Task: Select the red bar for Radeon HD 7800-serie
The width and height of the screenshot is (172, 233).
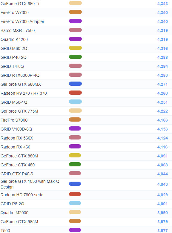Action: click(x=75, y=194)
